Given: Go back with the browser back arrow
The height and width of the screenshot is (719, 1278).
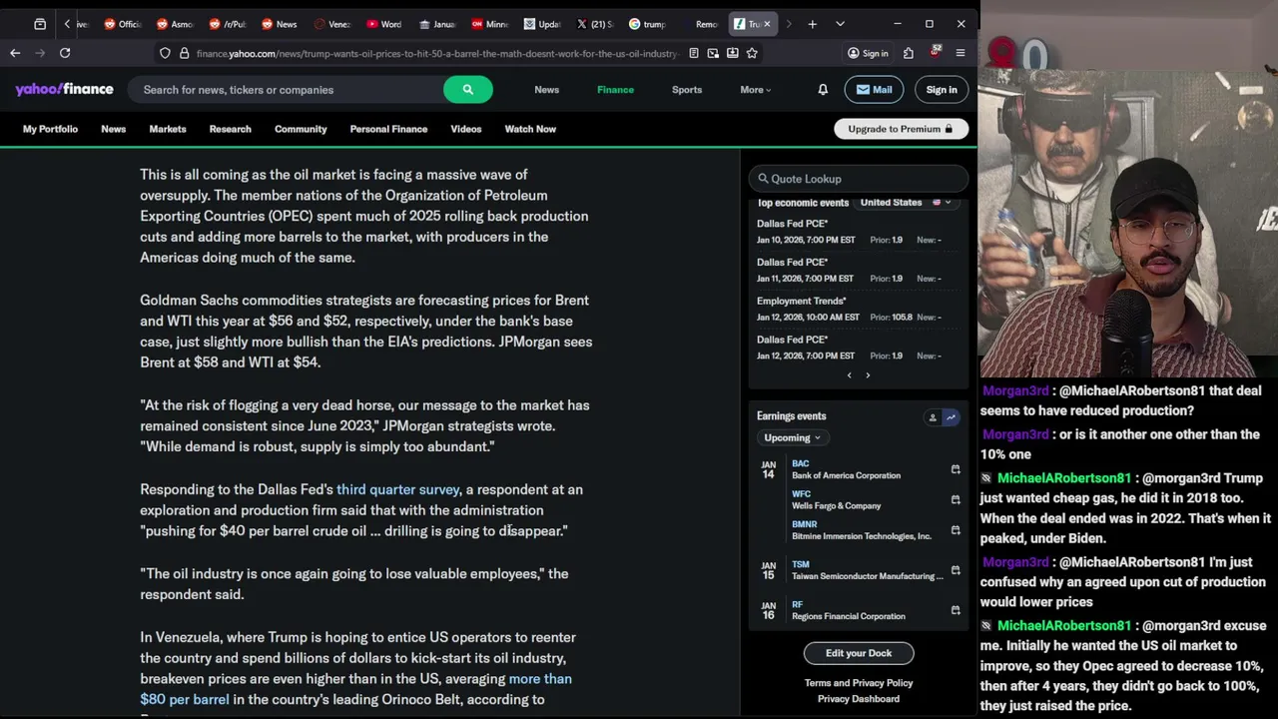Looking at the screenshot, I should point(15,53).
